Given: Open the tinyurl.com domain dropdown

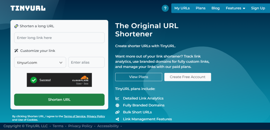Looking at the screenshot, I should (40, 62).
